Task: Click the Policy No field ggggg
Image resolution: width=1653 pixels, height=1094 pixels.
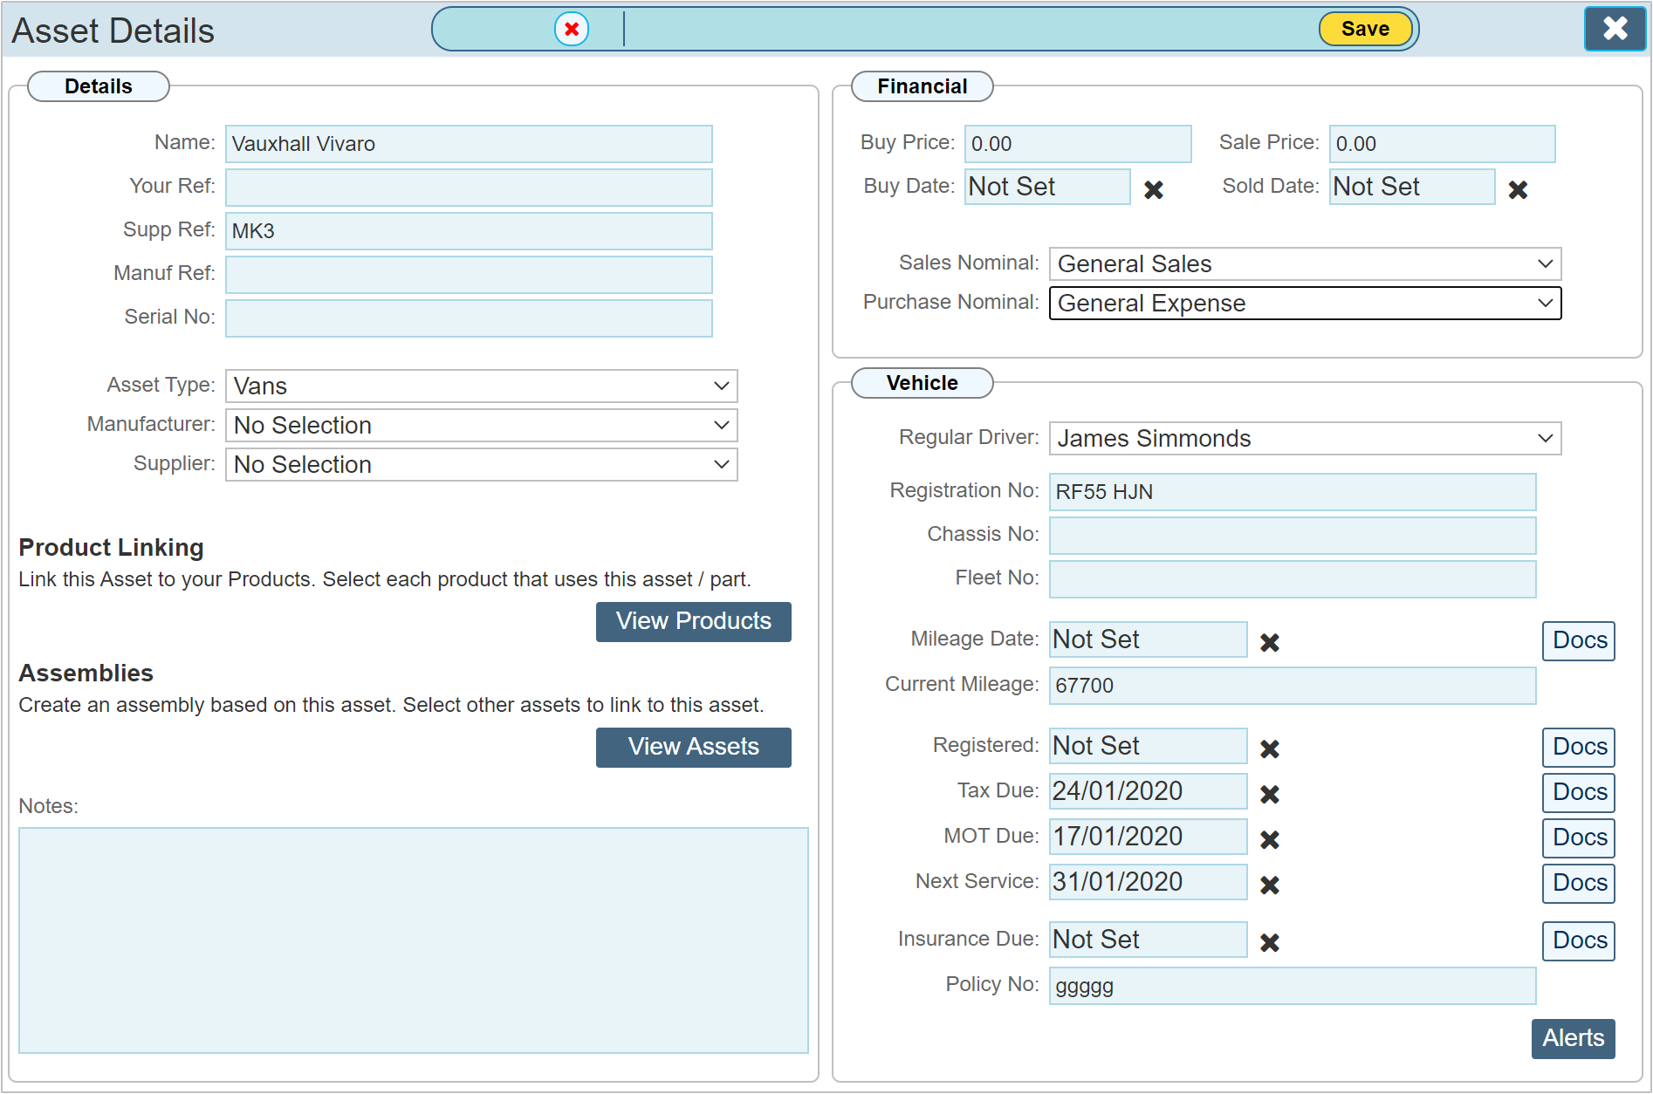Action: click(1293, 986)
